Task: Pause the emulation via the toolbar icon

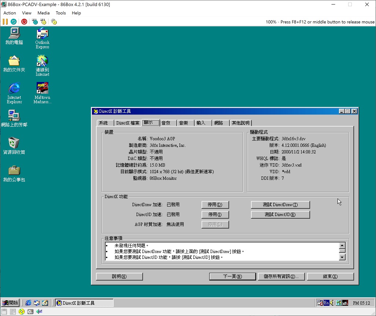Action: point(4,21)
